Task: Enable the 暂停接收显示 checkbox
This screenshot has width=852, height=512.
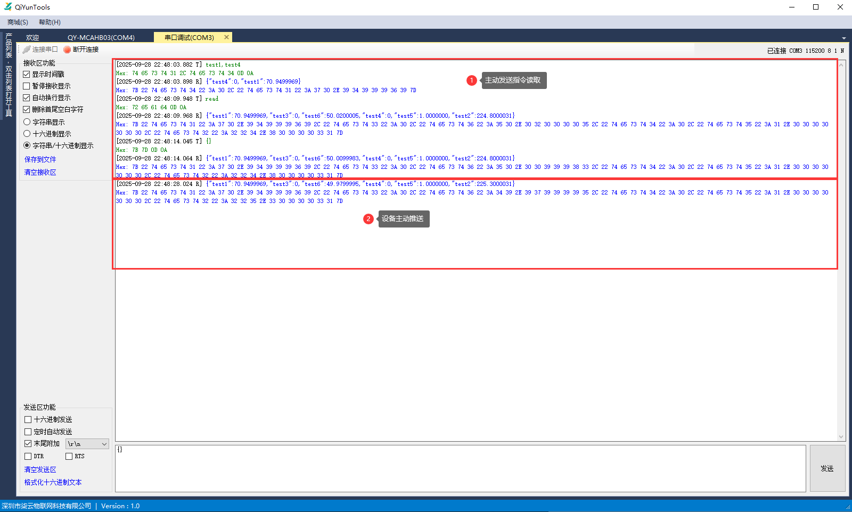Action: (x=27, y=86)
